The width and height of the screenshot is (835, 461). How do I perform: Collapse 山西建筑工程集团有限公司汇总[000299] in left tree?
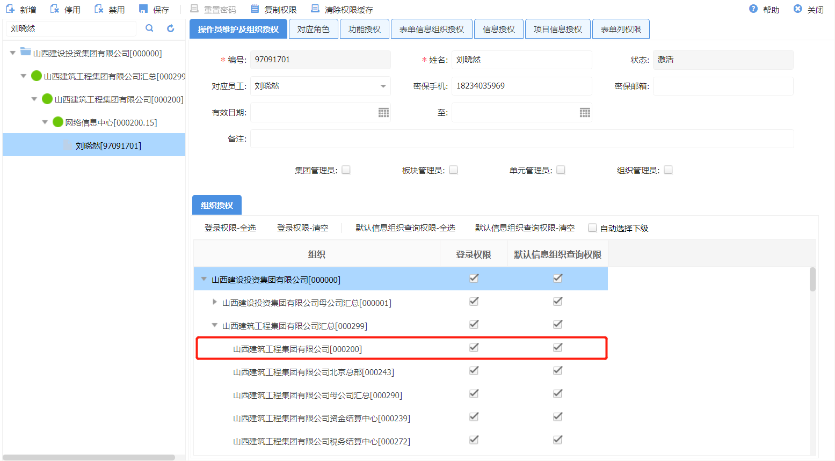coord(24,76)
